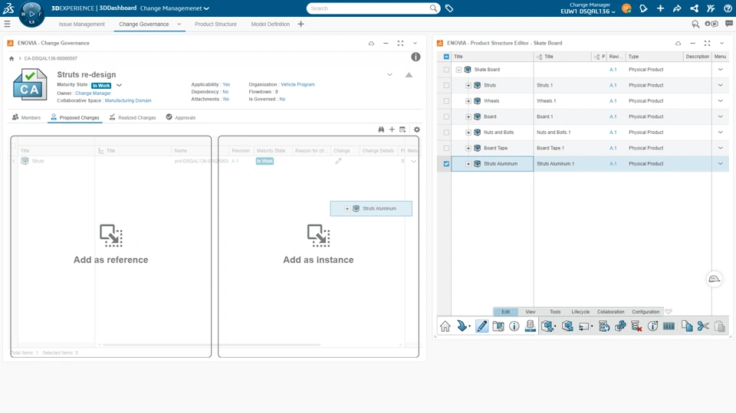
Task: Check the Wheels row checkbox
Action: tap(446, 101)
